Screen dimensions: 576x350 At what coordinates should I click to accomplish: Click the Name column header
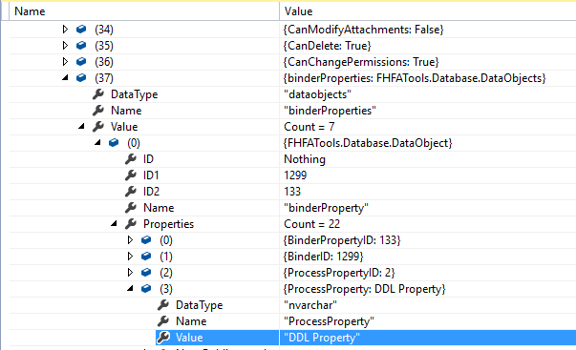click(x=143, y=11)
